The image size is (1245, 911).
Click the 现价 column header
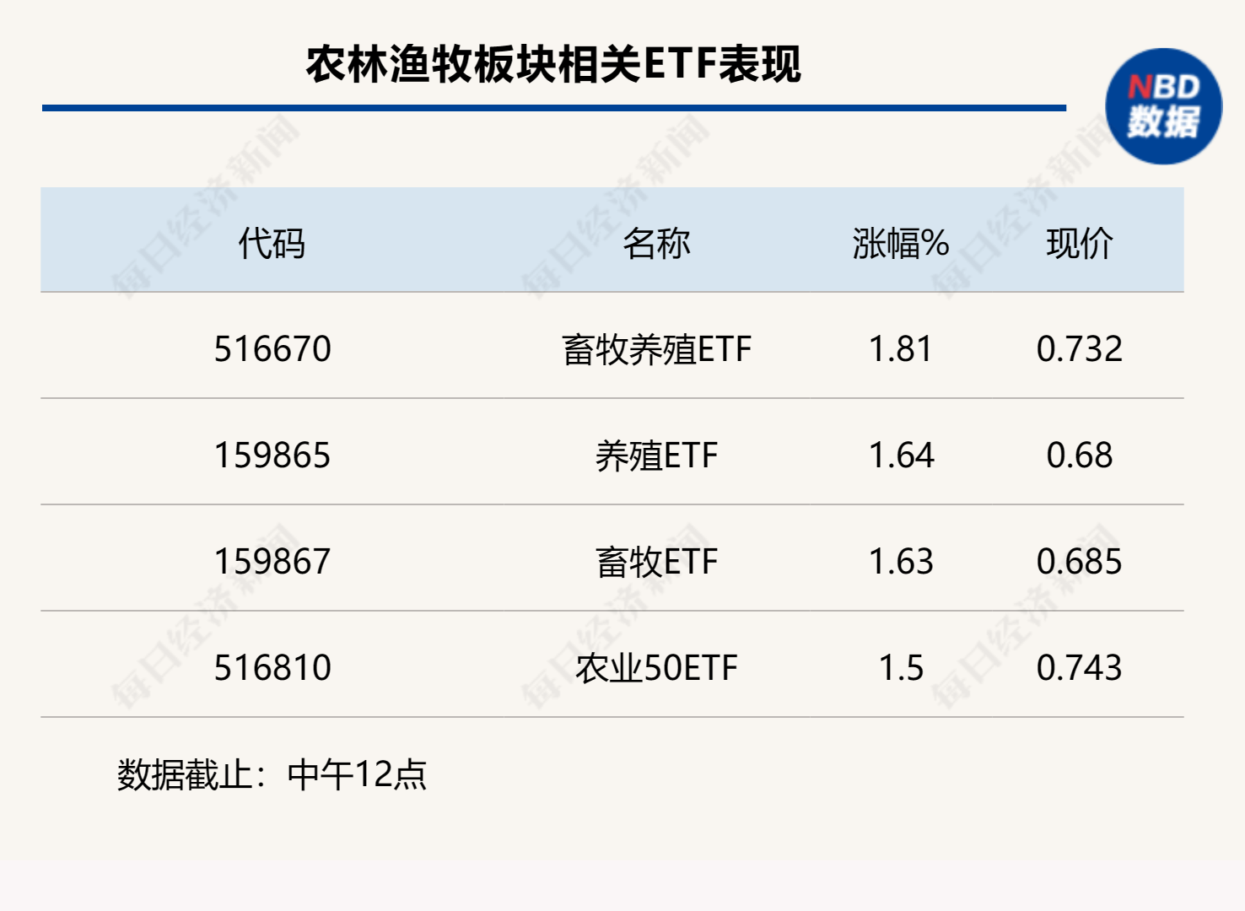tap(1079, 244)
